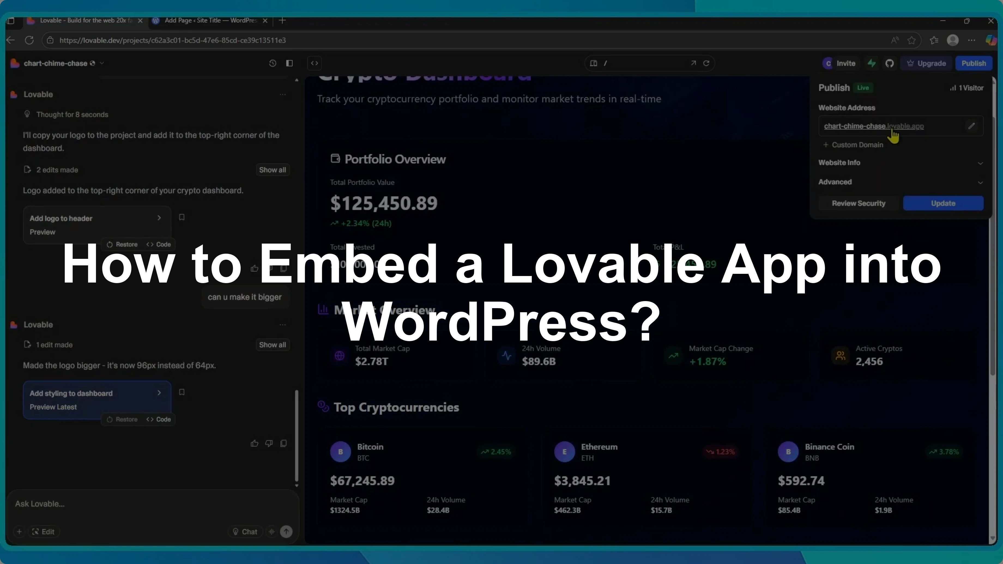Attach file with plus icon in chat
Image resolution: width=1003 pixels, height=564 pixels.
(x=19, y=531)
